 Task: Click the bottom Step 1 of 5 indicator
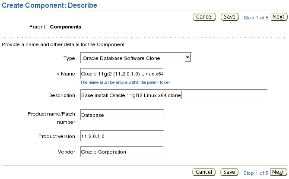click(256, 173)
